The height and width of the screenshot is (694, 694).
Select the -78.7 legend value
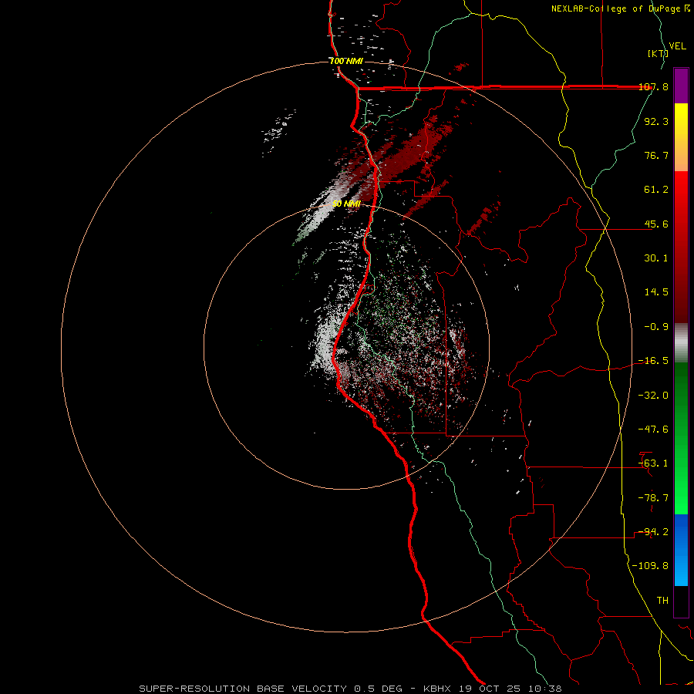coord(653,498)
